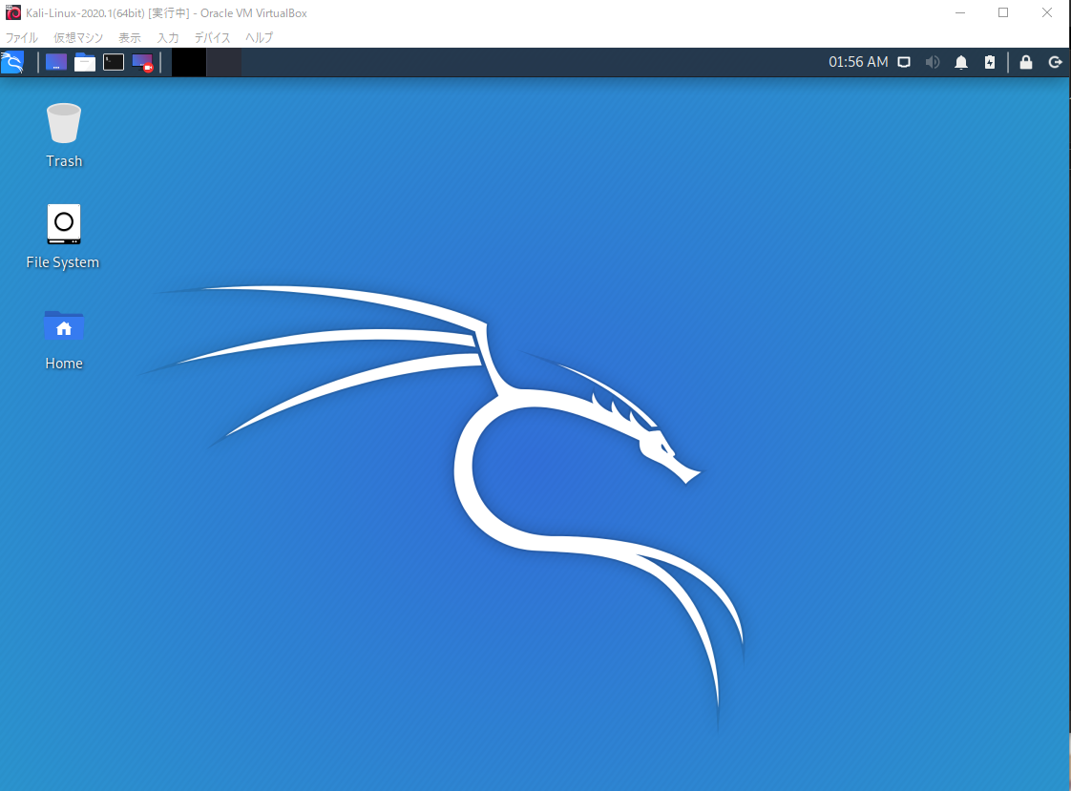Minimize the VirtualBox window
The height and width of the screenshot is (791, 1071).
(x=960, y=13)
